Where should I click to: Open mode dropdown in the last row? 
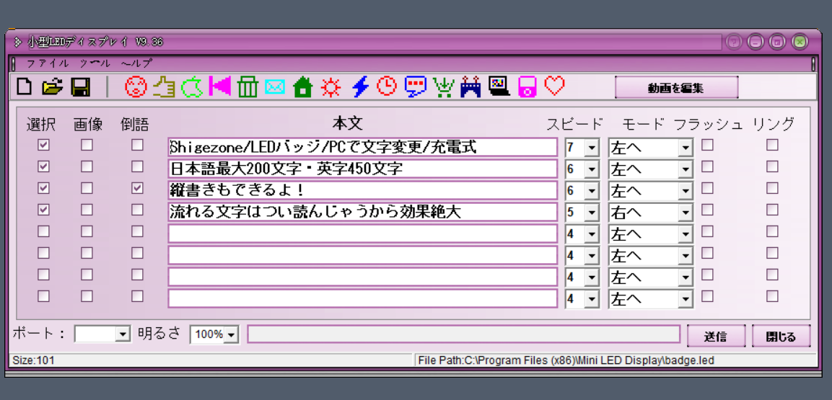(686, 299)
